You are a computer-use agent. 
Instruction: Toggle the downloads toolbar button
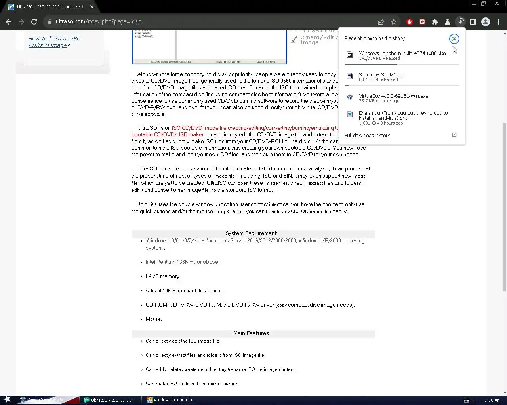click(x=460, y=22)
